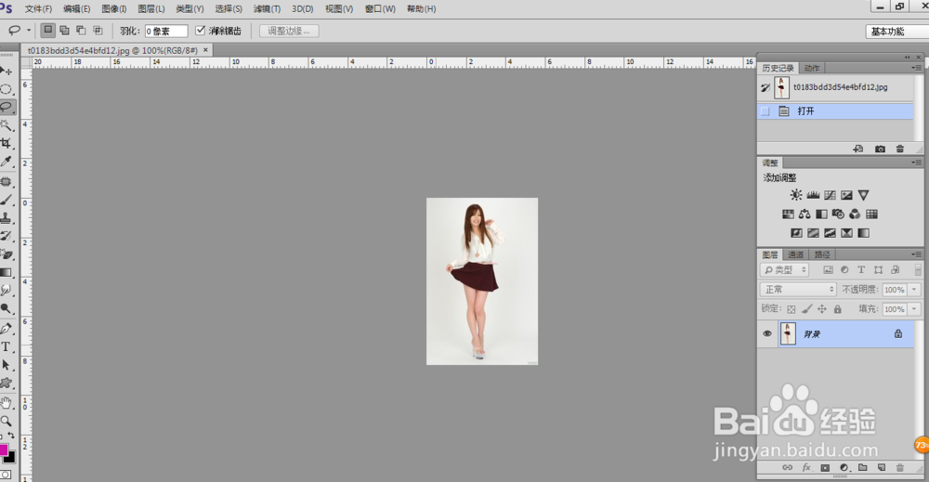This screenshot has width=929, height=482.
Task: Select the Clone Stamp tool
Action: 6,218
